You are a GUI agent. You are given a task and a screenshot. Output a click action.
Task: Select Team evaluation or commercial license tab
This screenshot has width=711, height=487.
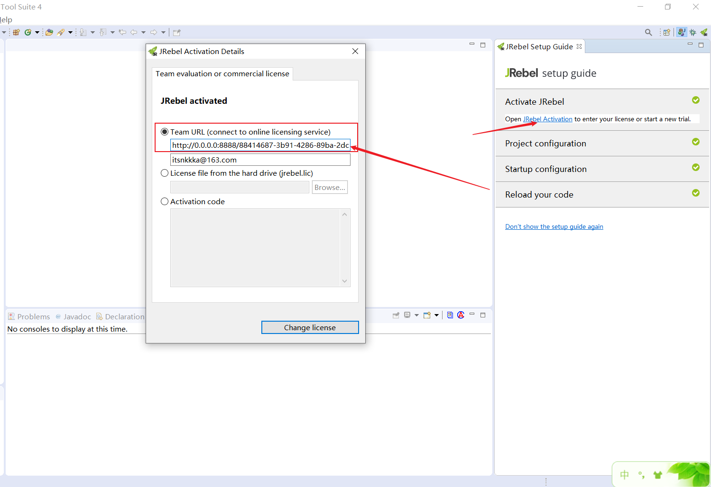click(x=222, y=74)
